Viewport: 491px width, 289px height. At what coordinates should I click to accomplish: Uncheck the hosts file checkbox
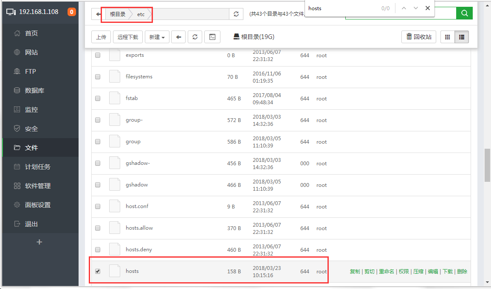tap(98, 271)
